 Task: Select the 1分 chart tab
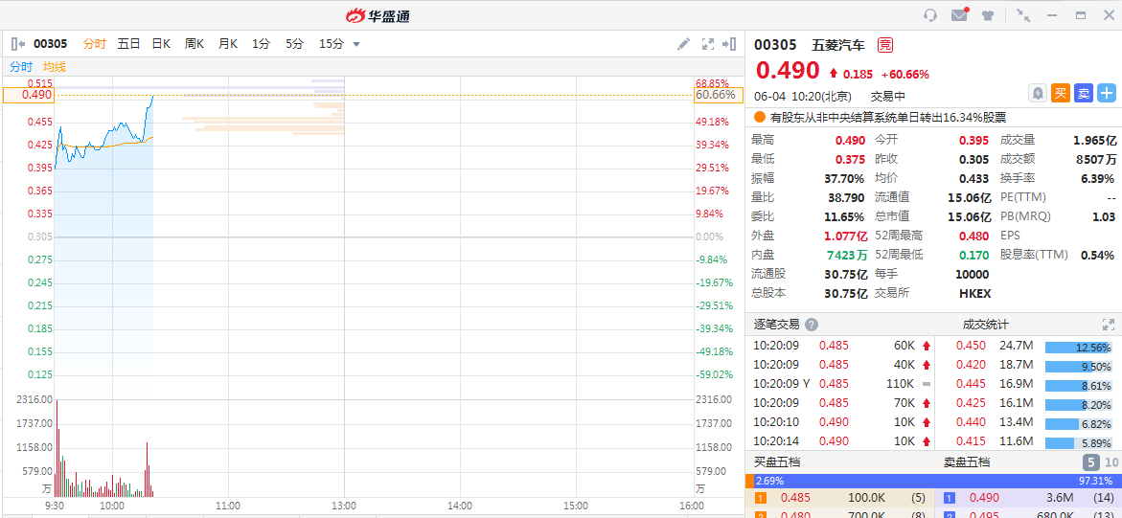point(262,44)
